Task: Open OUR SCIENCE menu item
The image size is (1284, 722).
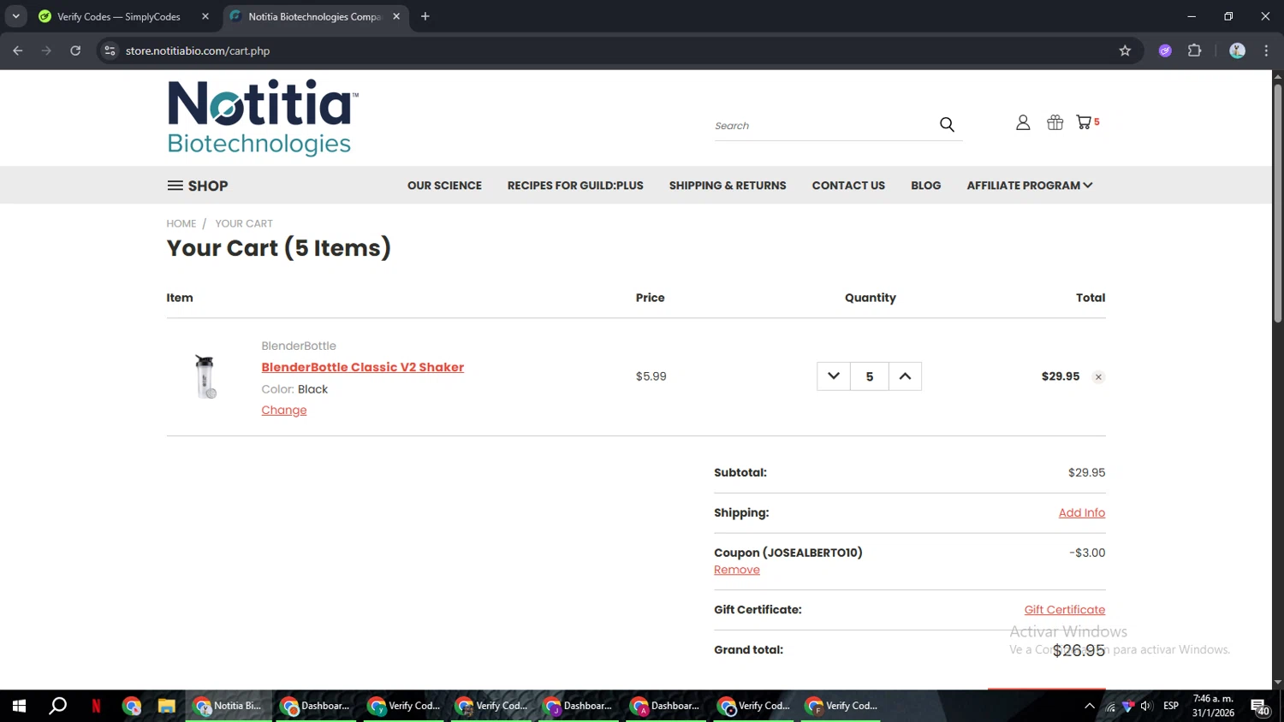Action: click(x=444, y=186)
